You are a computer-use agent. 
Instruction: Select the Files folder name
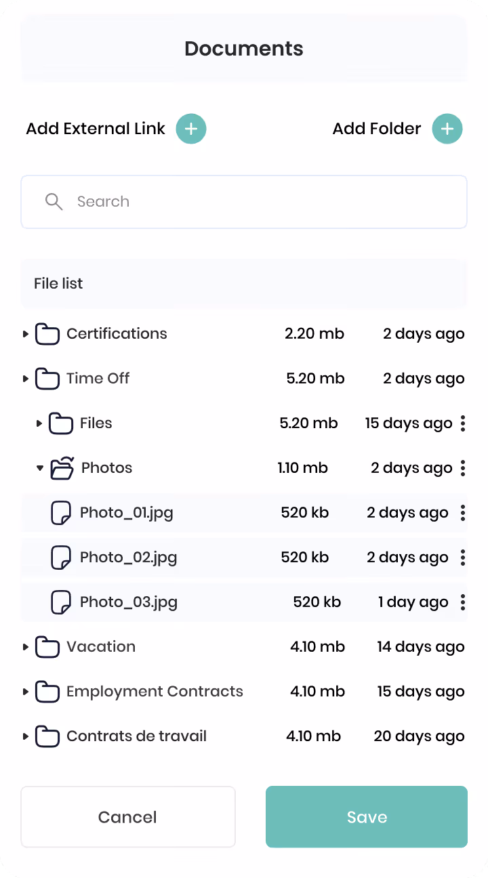coord(96,423)
